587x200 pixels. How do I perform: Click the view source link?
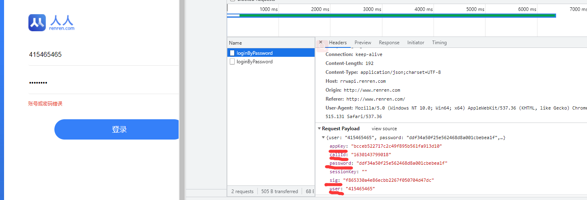coord(384,129)
